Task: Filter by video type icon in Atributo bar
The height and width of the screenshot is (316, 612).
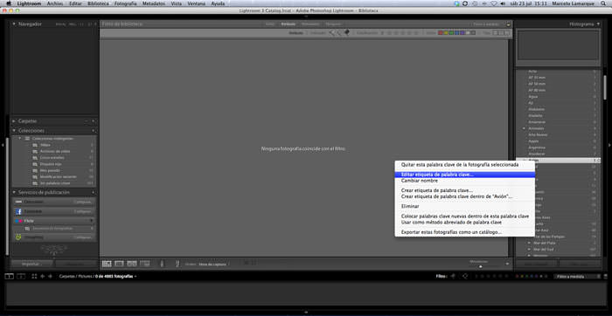Action: pyautogui.click(x=508, y=33)
